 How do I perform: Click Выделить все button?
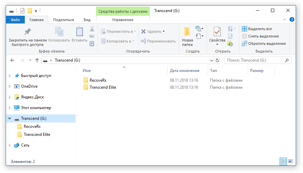[x=257, y=29]
